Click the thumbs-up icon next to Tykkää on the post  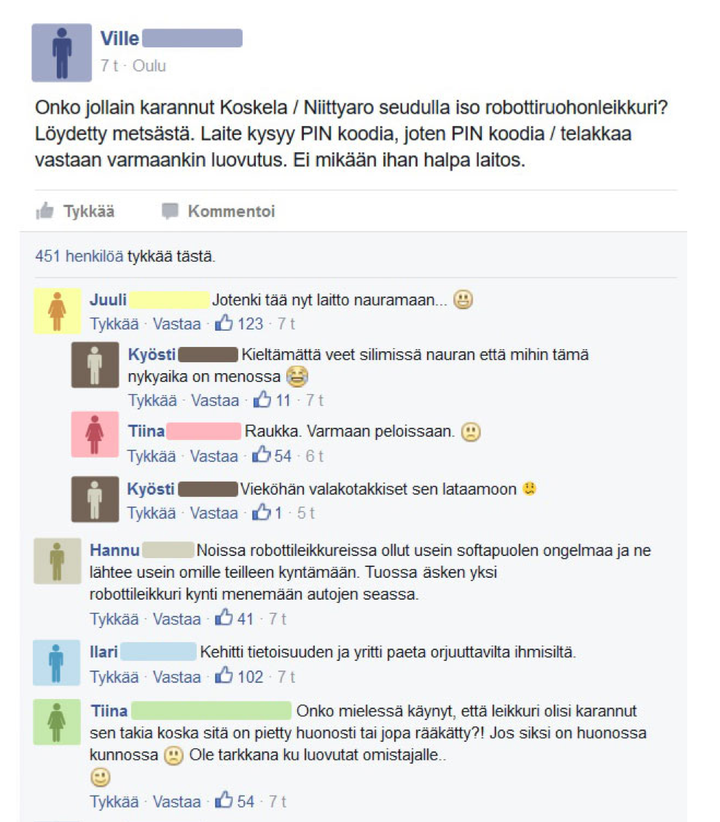[x=44, y=211]
